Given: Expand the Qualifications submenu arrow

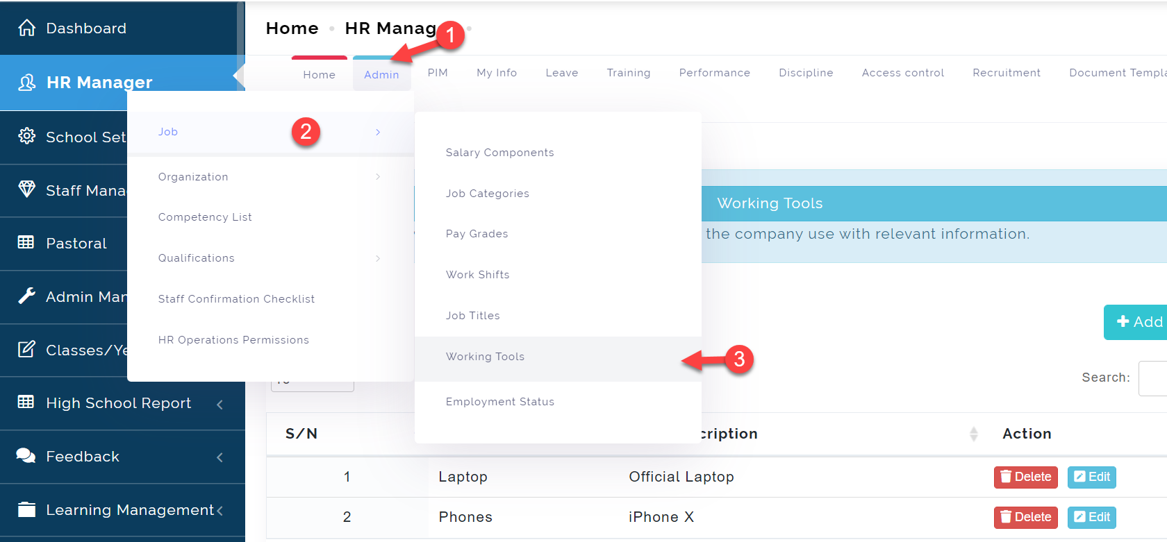Looking at the screenshot, I should pyautogui.click(x=378, y=258).
